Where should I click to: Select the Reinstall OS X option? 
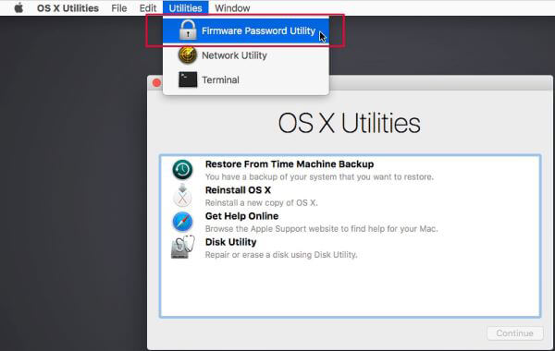point(350,196)
